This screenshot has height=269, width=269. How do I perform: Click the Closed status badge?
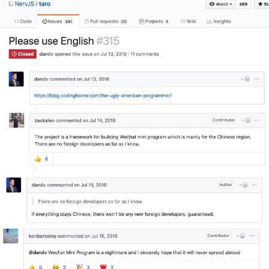(23, 54)
